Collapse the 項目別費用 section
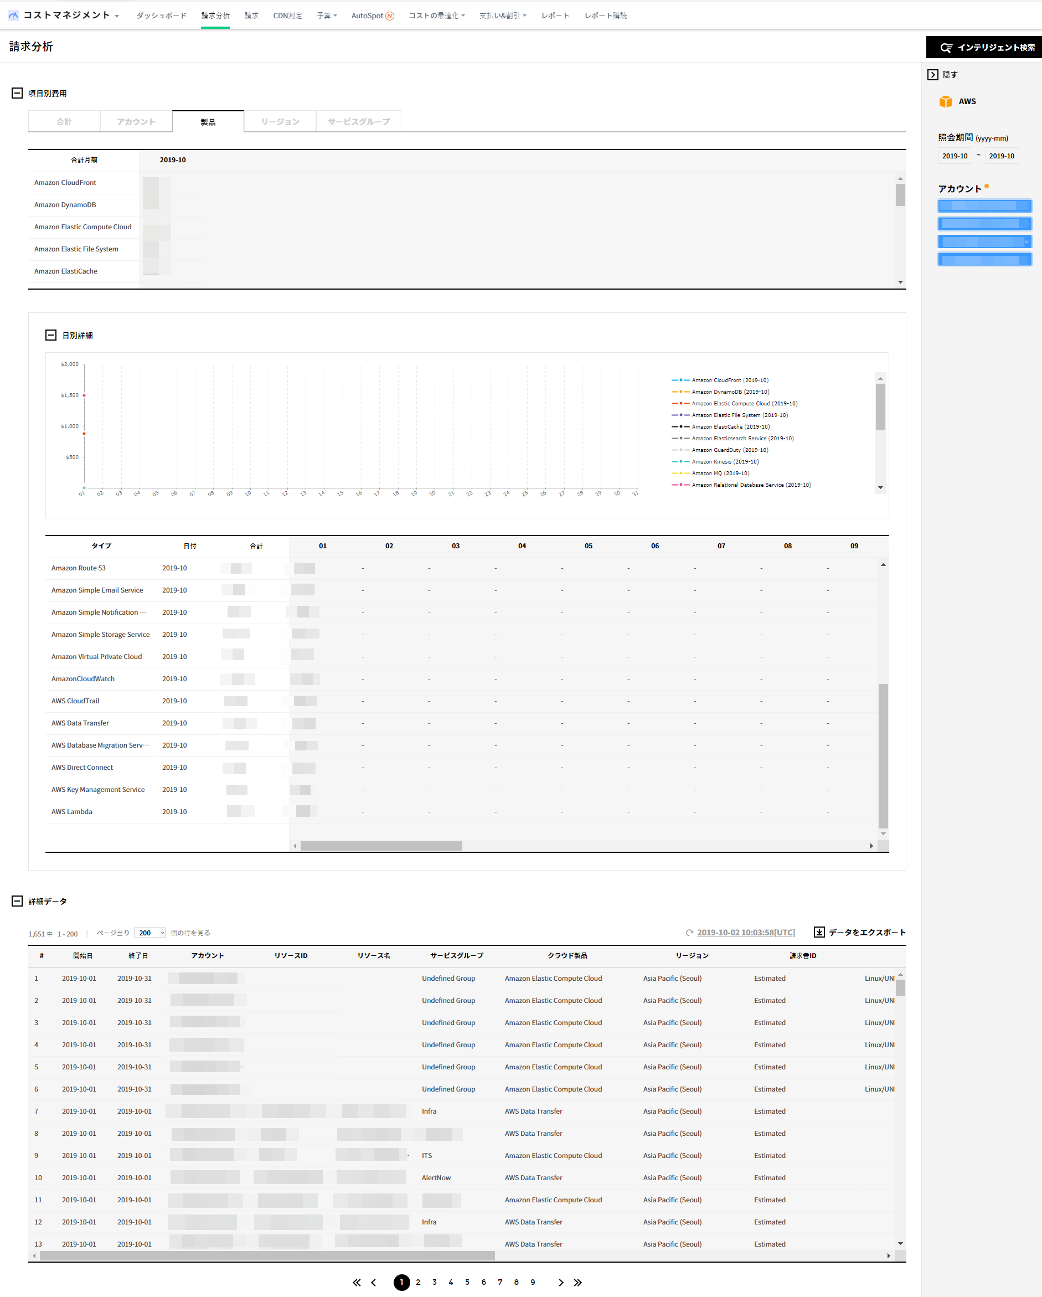The image size is (1042, 1297). point(17,93)
